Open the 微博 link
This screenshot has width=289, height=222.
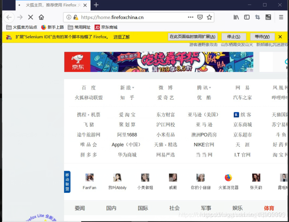click(165, 88)
